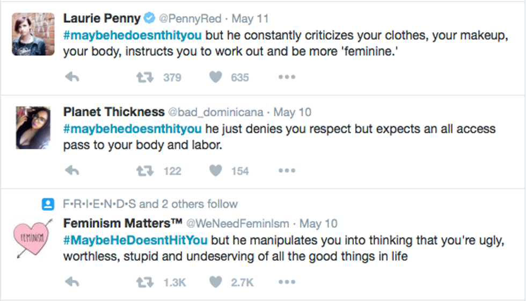
Task: Open more options on Laurie Penny's tweet
Action: click(287, 77)
